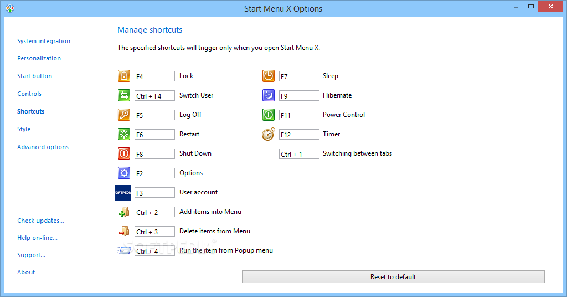The image size is (567, 297).
Task: Click the Run item from Popup menu icon
Action: coord(124,250)
